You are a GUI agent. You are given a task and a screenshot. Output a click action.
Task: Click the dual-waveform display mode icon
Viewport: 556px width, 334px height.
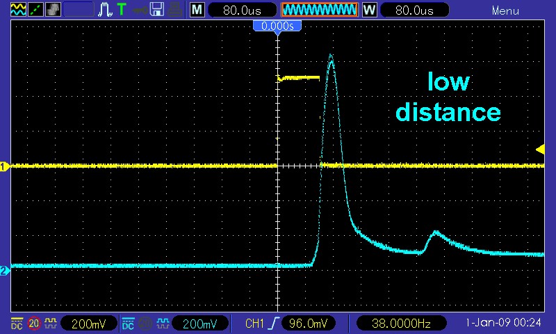[18, 10]
